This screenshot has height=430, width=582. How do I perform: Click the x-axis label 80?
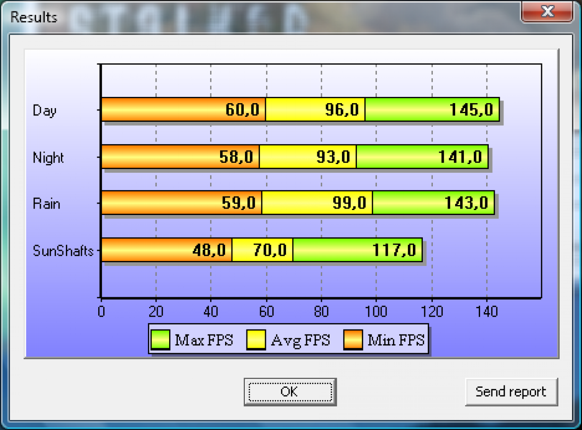[321, 311]
